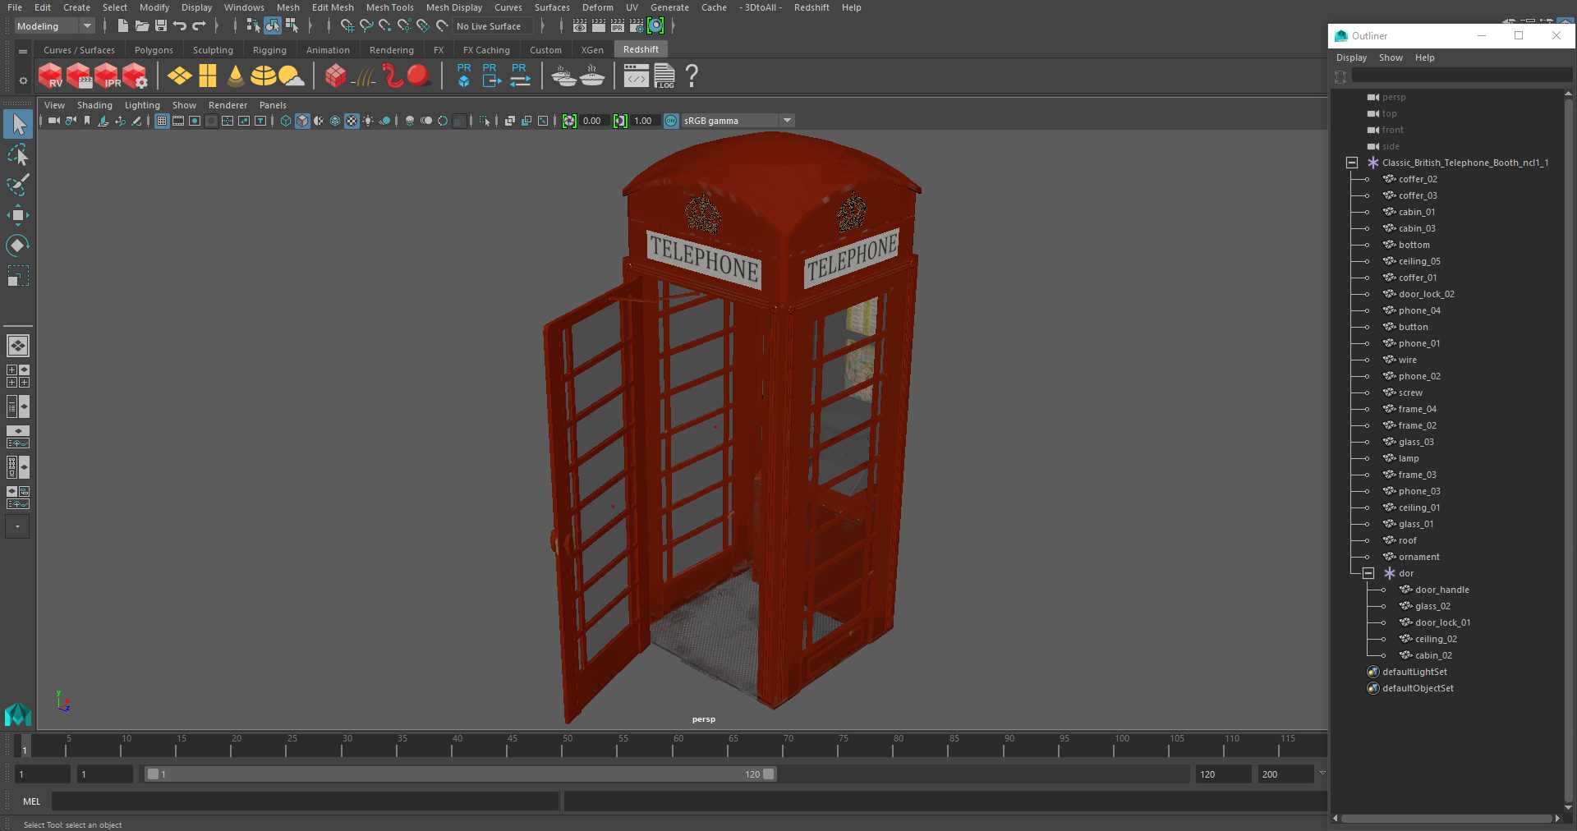The image size is (1577, 831).
Task: Toggle viewport grid display button
Action: (162, 121)
